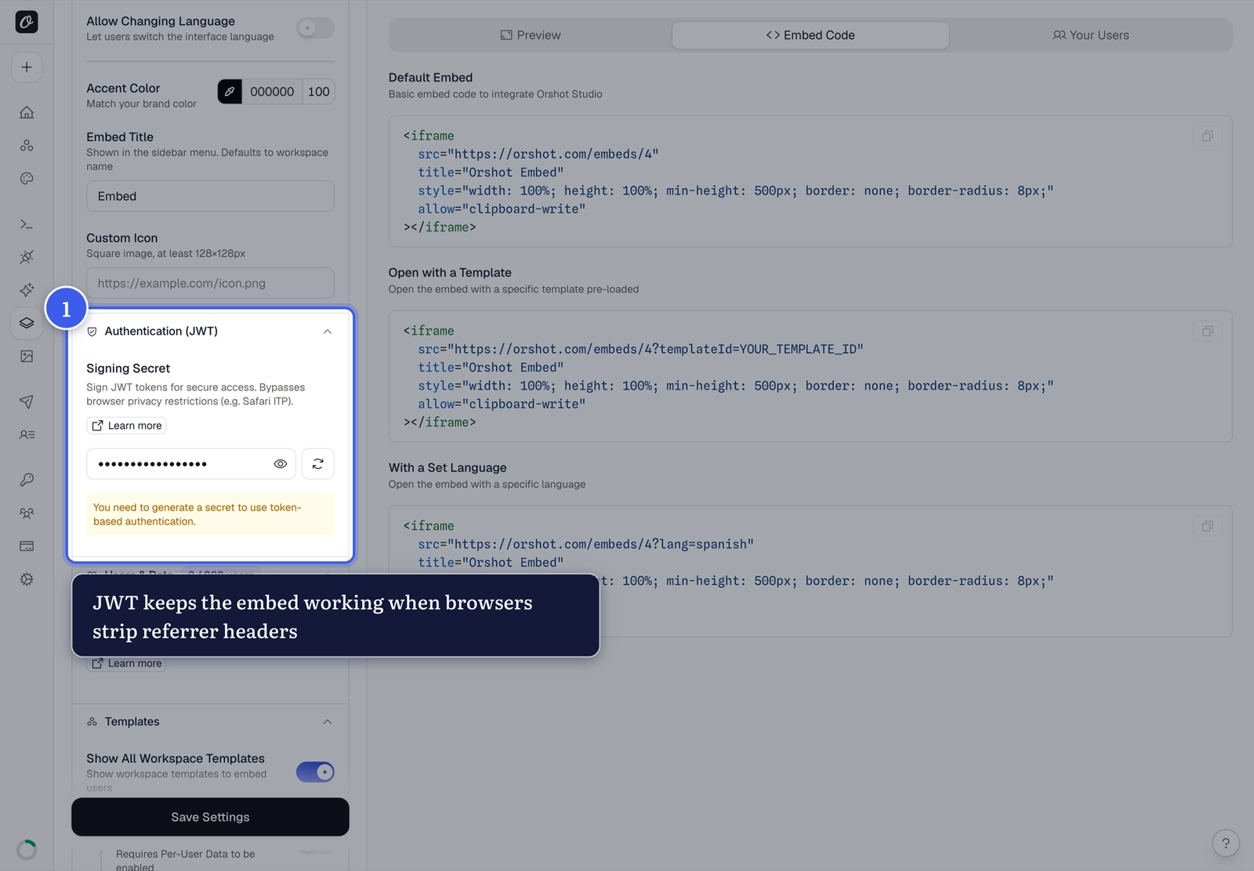Switch to the Preview tab
The height and width of the screenshot is (871, 1254).
[x=531, y=35]
